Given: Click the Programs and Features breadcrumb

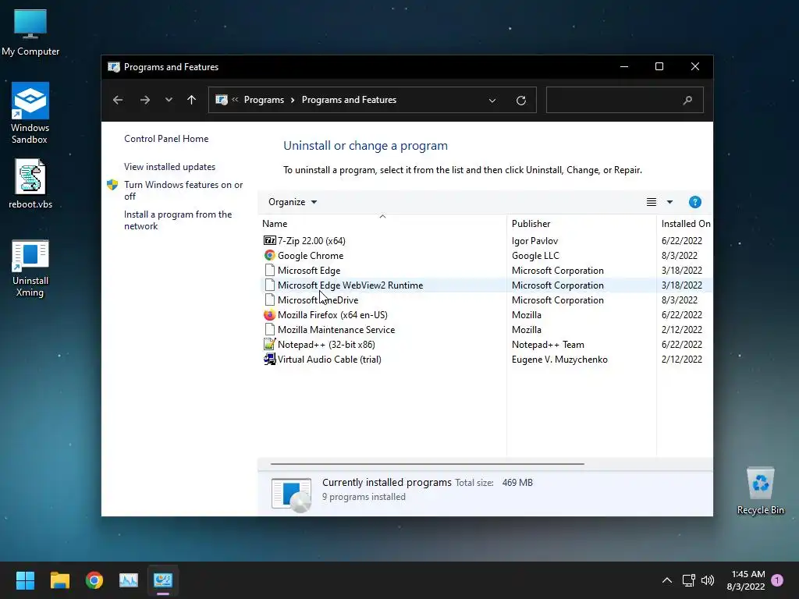Looking at the screenshot, I should point(349,100).
